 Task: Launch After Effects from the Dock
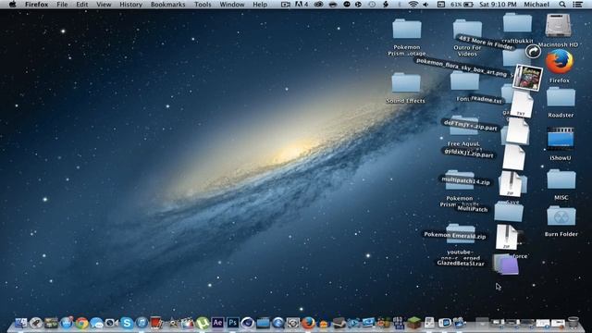[217, 323]
